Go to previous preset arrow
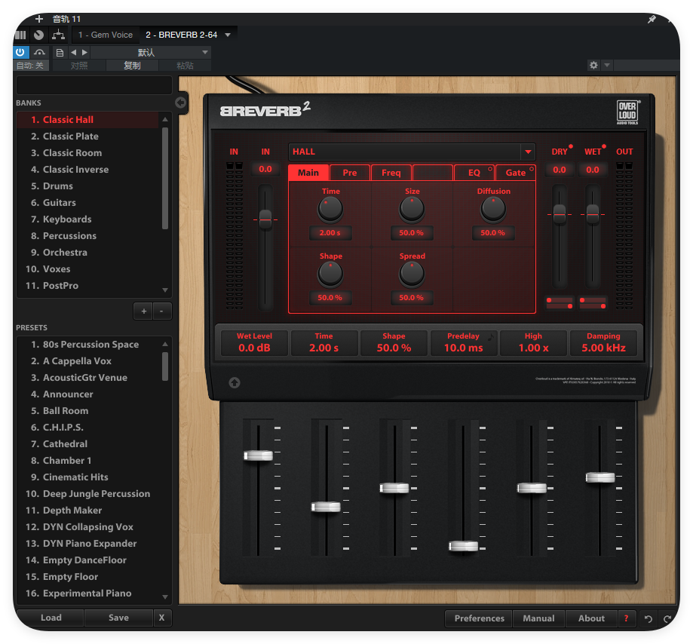Image resolution: width=693 pixels, height=644 pixels. (x=73, y=52)
